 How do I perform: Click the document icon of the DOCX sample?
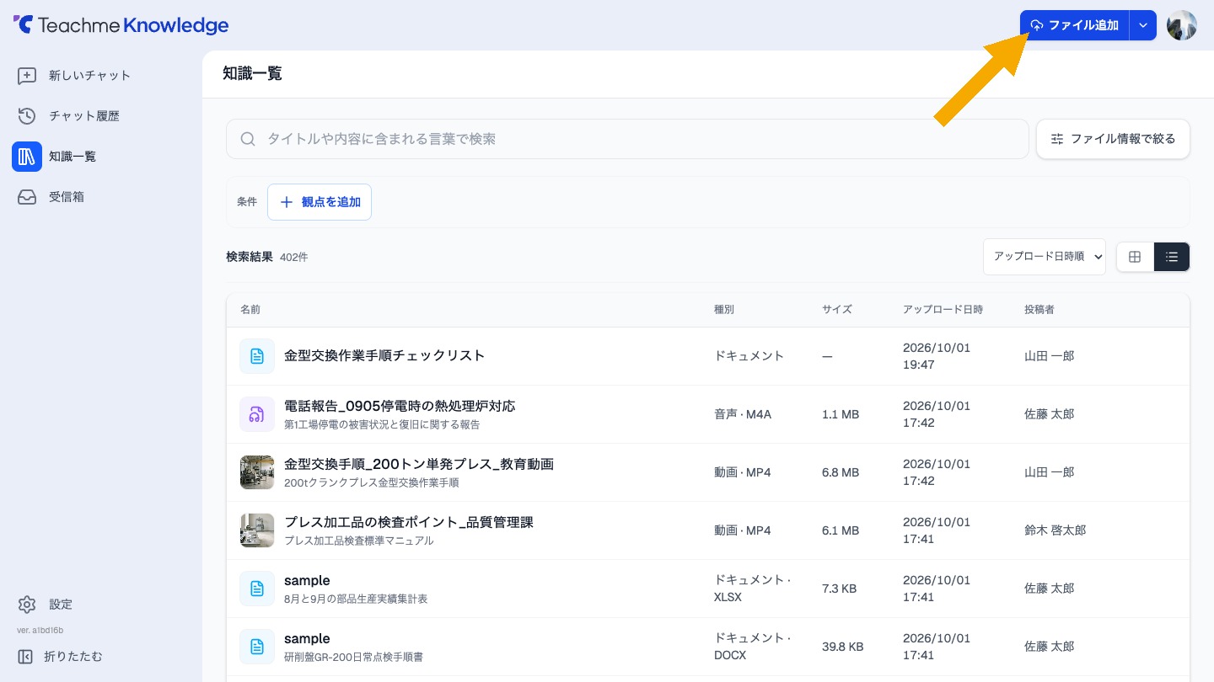[257, 647]
